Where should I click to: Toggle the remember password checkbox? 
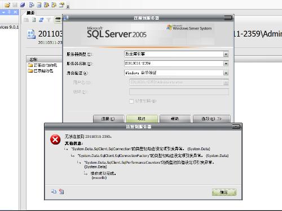[131, 101]
